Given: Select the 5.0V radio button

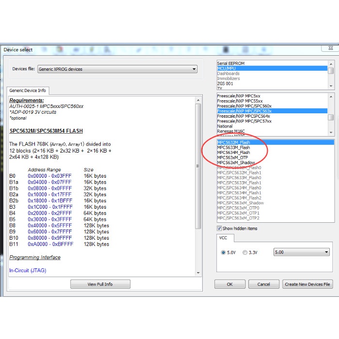Looking at the screenshot, I should point(223,252).
